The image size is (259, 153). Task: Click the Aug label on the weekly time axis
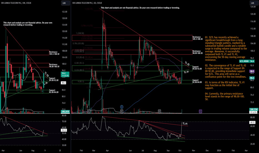(33, 150)
